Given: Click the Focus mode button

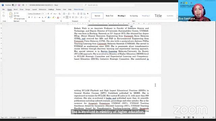Looking at the screenshot, I should pyautogui.click(x=178, y=117).
